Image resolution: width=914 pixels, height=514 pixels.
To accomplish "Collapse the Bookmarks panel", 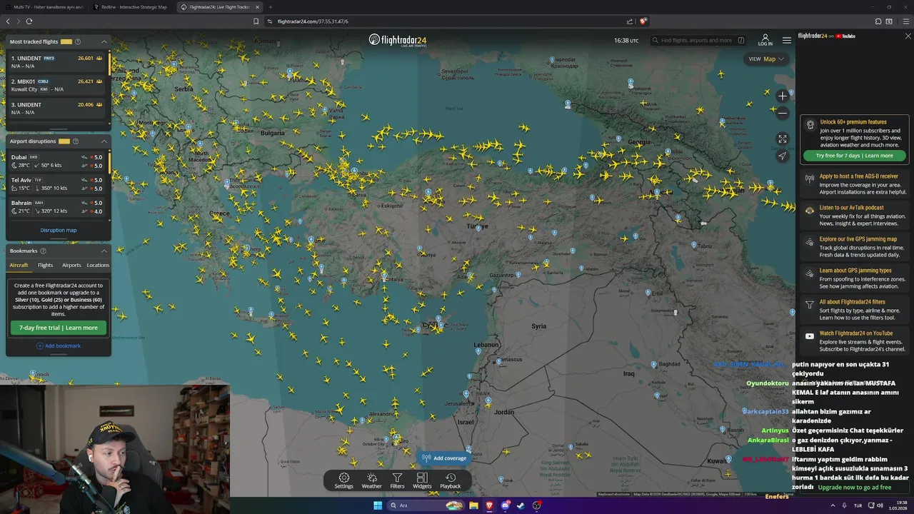I will (104, 251).
